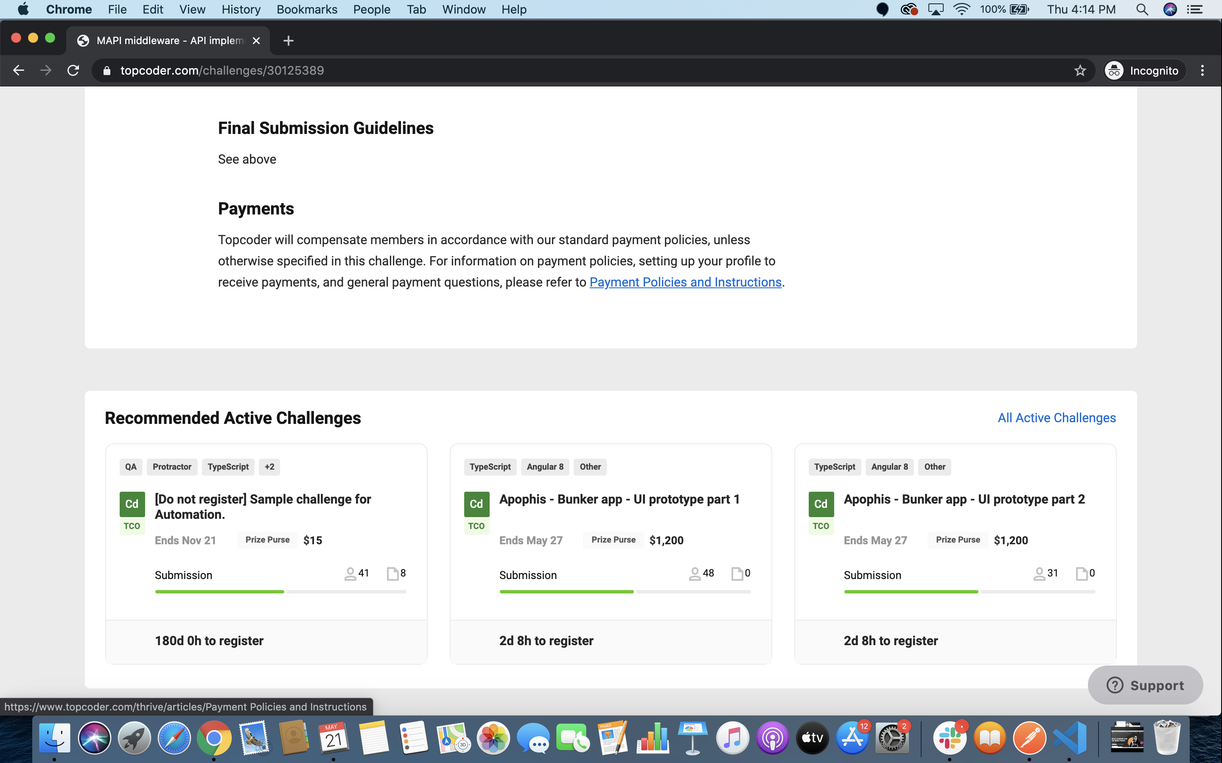Click the registrants icon showing 48

click(694, 574)
